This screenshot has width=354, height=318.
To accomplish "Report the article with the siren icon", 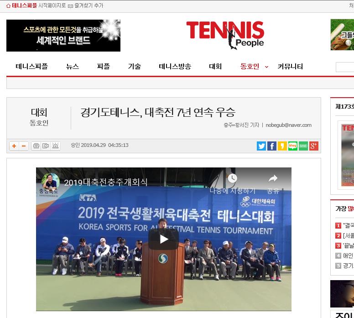I will tap(55, 146).
